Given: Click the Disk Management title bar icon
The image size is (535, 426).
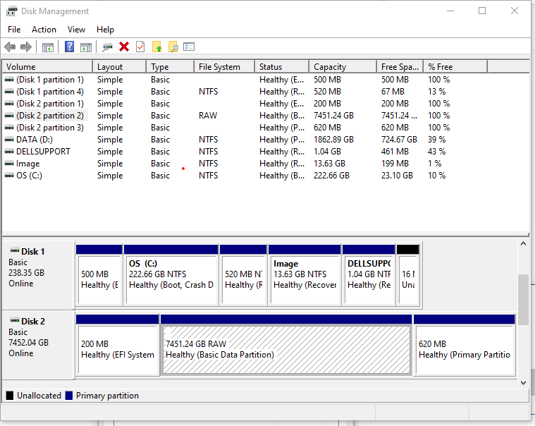Looking at the screenshot, I should point(11,11).
